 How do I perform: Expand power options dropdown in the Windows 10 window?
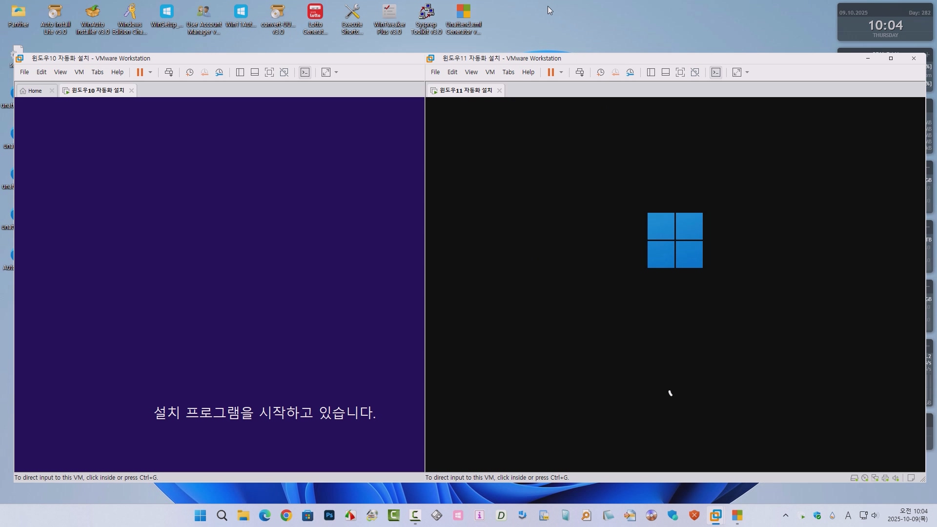150,72
